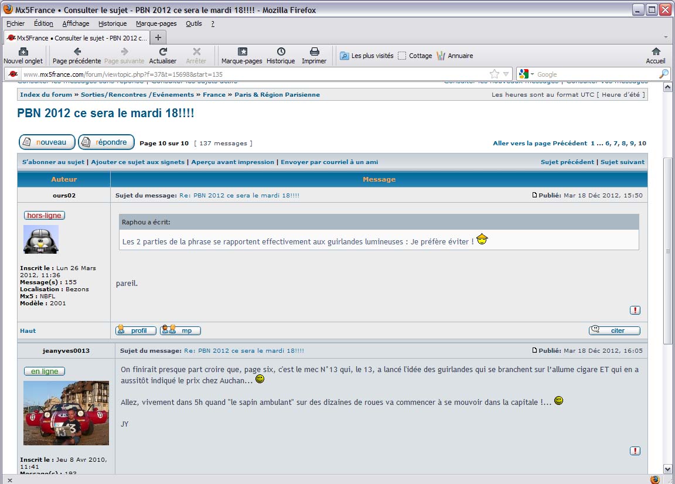Quote ours02's post with citer button
The height and width of the screenshot is (484, 675).
(x=614, y=330)
